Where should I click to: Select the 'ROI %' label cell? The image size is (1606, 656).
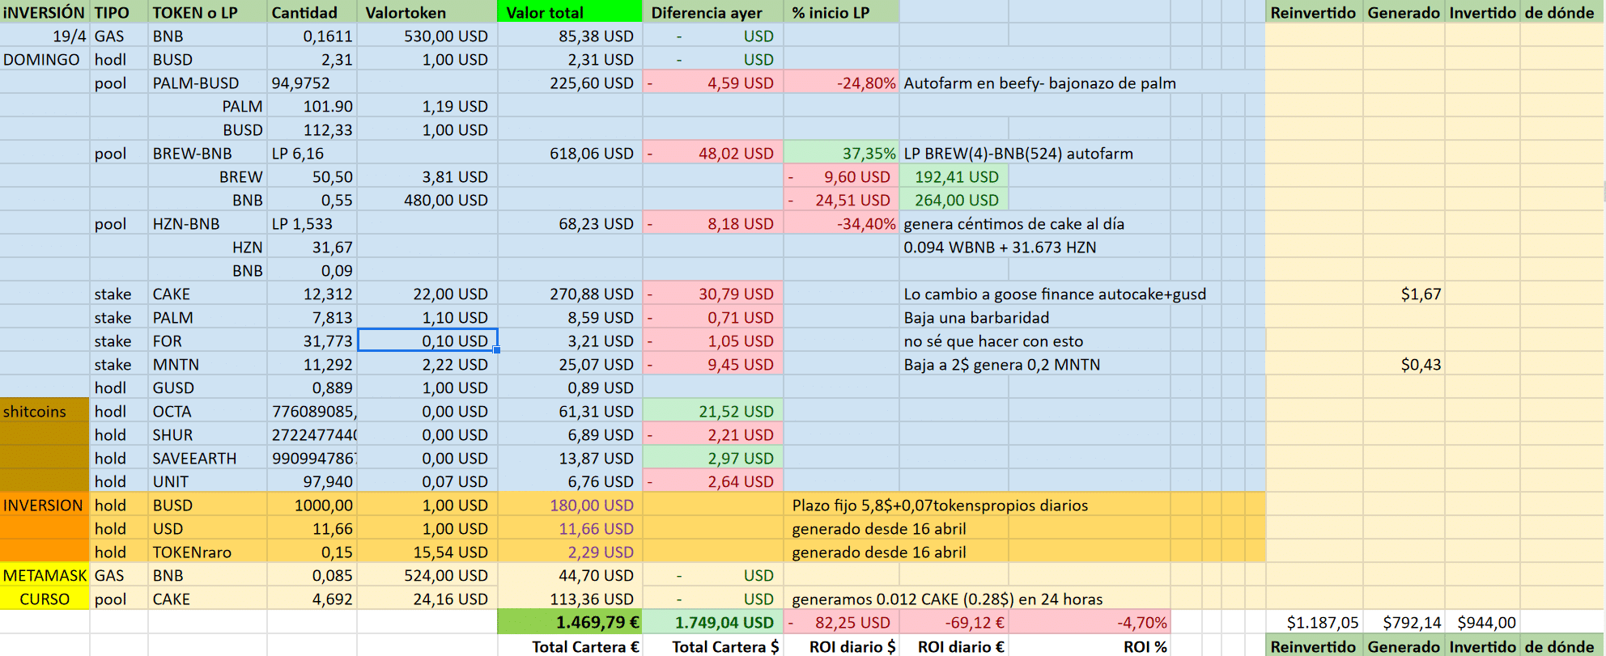[1090, 645]
